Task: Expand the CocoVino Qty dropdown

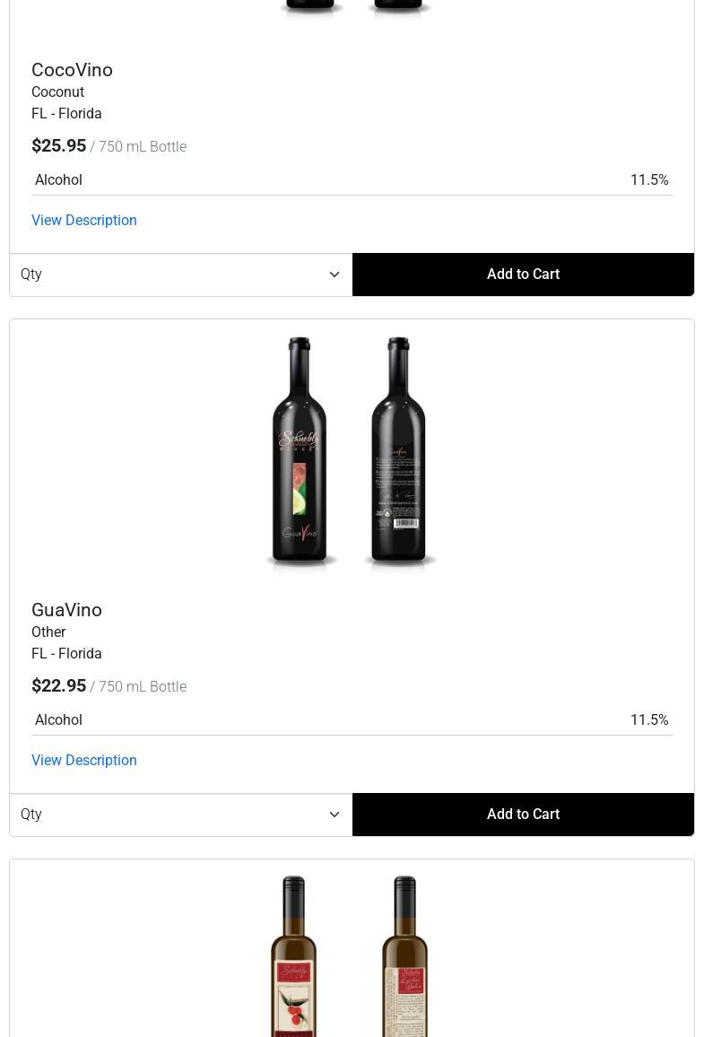Action: (x=181, y=274)
